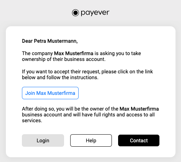Click the 'ownership of their business account' line
The width and height of the screenshot is (181, 162).
pyautogui.click(x=64, y=59)
